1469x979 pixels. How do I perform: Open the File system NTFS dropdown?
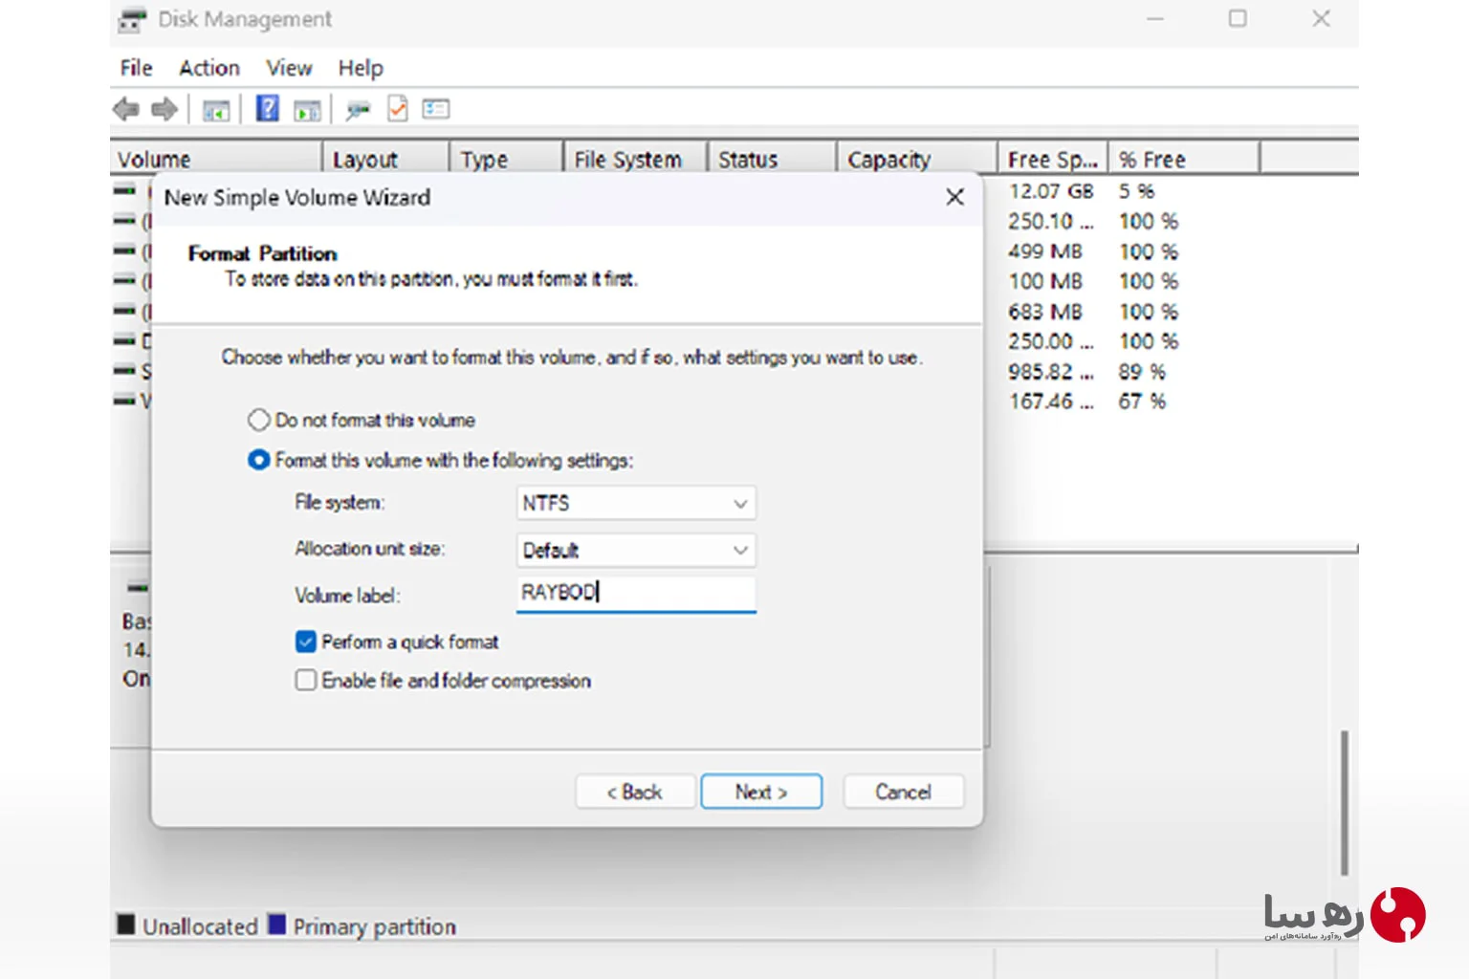tap(636, 503)
